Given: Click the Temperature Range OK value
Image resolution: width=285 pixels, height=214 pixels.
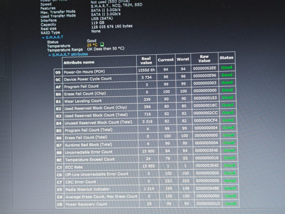Looking at the screenshot, I should [106, 48].
